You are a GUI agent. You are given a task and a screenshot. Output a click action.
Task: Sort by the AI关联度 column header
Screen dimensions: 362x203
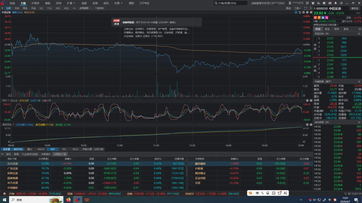44,159
